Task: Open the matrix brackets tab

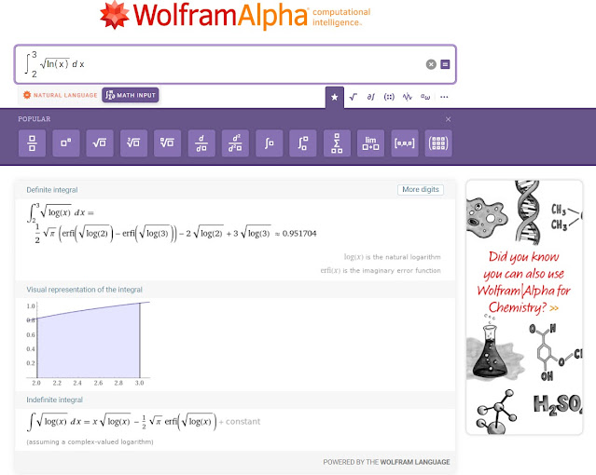Action: 389,97
